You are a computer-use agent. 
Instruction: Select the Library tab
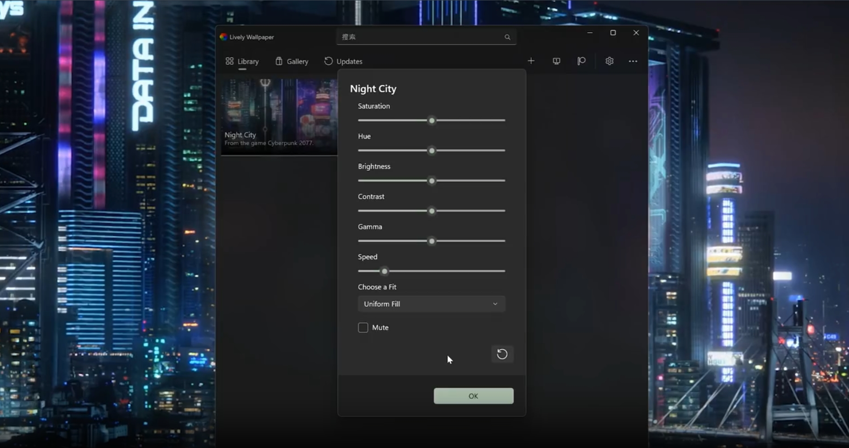tap(242, 61)
